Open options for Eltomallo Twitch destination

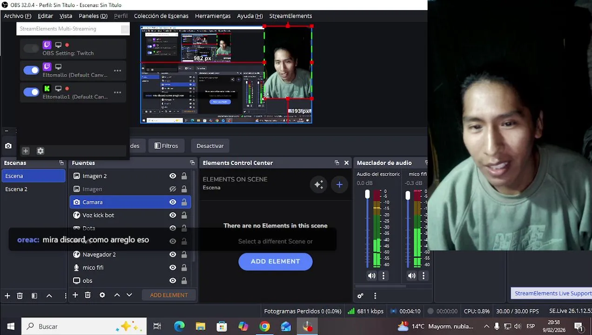click(x=117, y=71)
